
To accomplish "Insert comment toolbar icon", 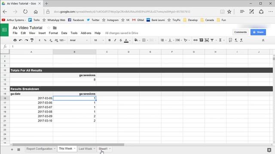I will click(x=201, y=40).
